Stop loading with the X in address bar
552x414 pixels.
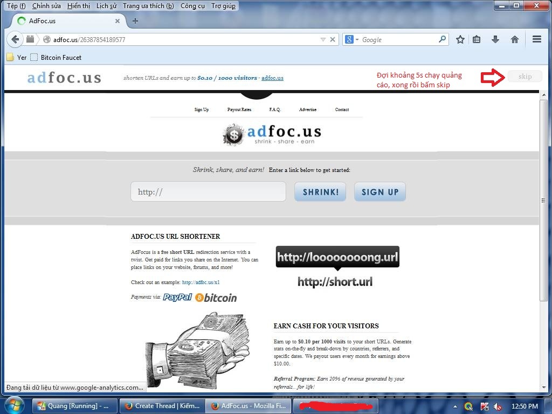(x=332, y=39)
